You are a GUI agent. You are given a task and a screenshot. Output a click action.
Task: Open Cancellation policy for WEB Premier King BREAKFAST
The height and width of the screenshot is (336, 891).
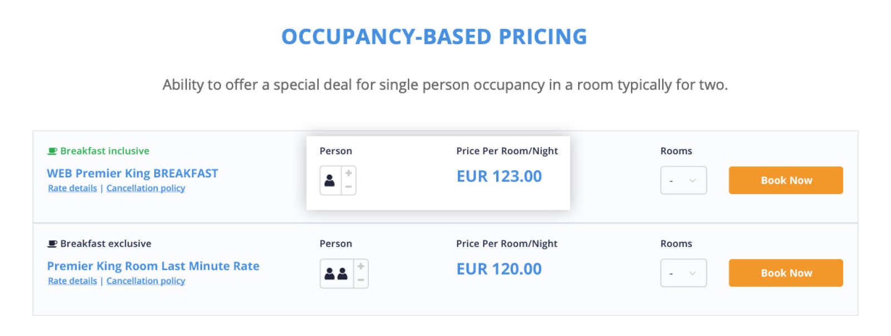(x=146, y=188)
